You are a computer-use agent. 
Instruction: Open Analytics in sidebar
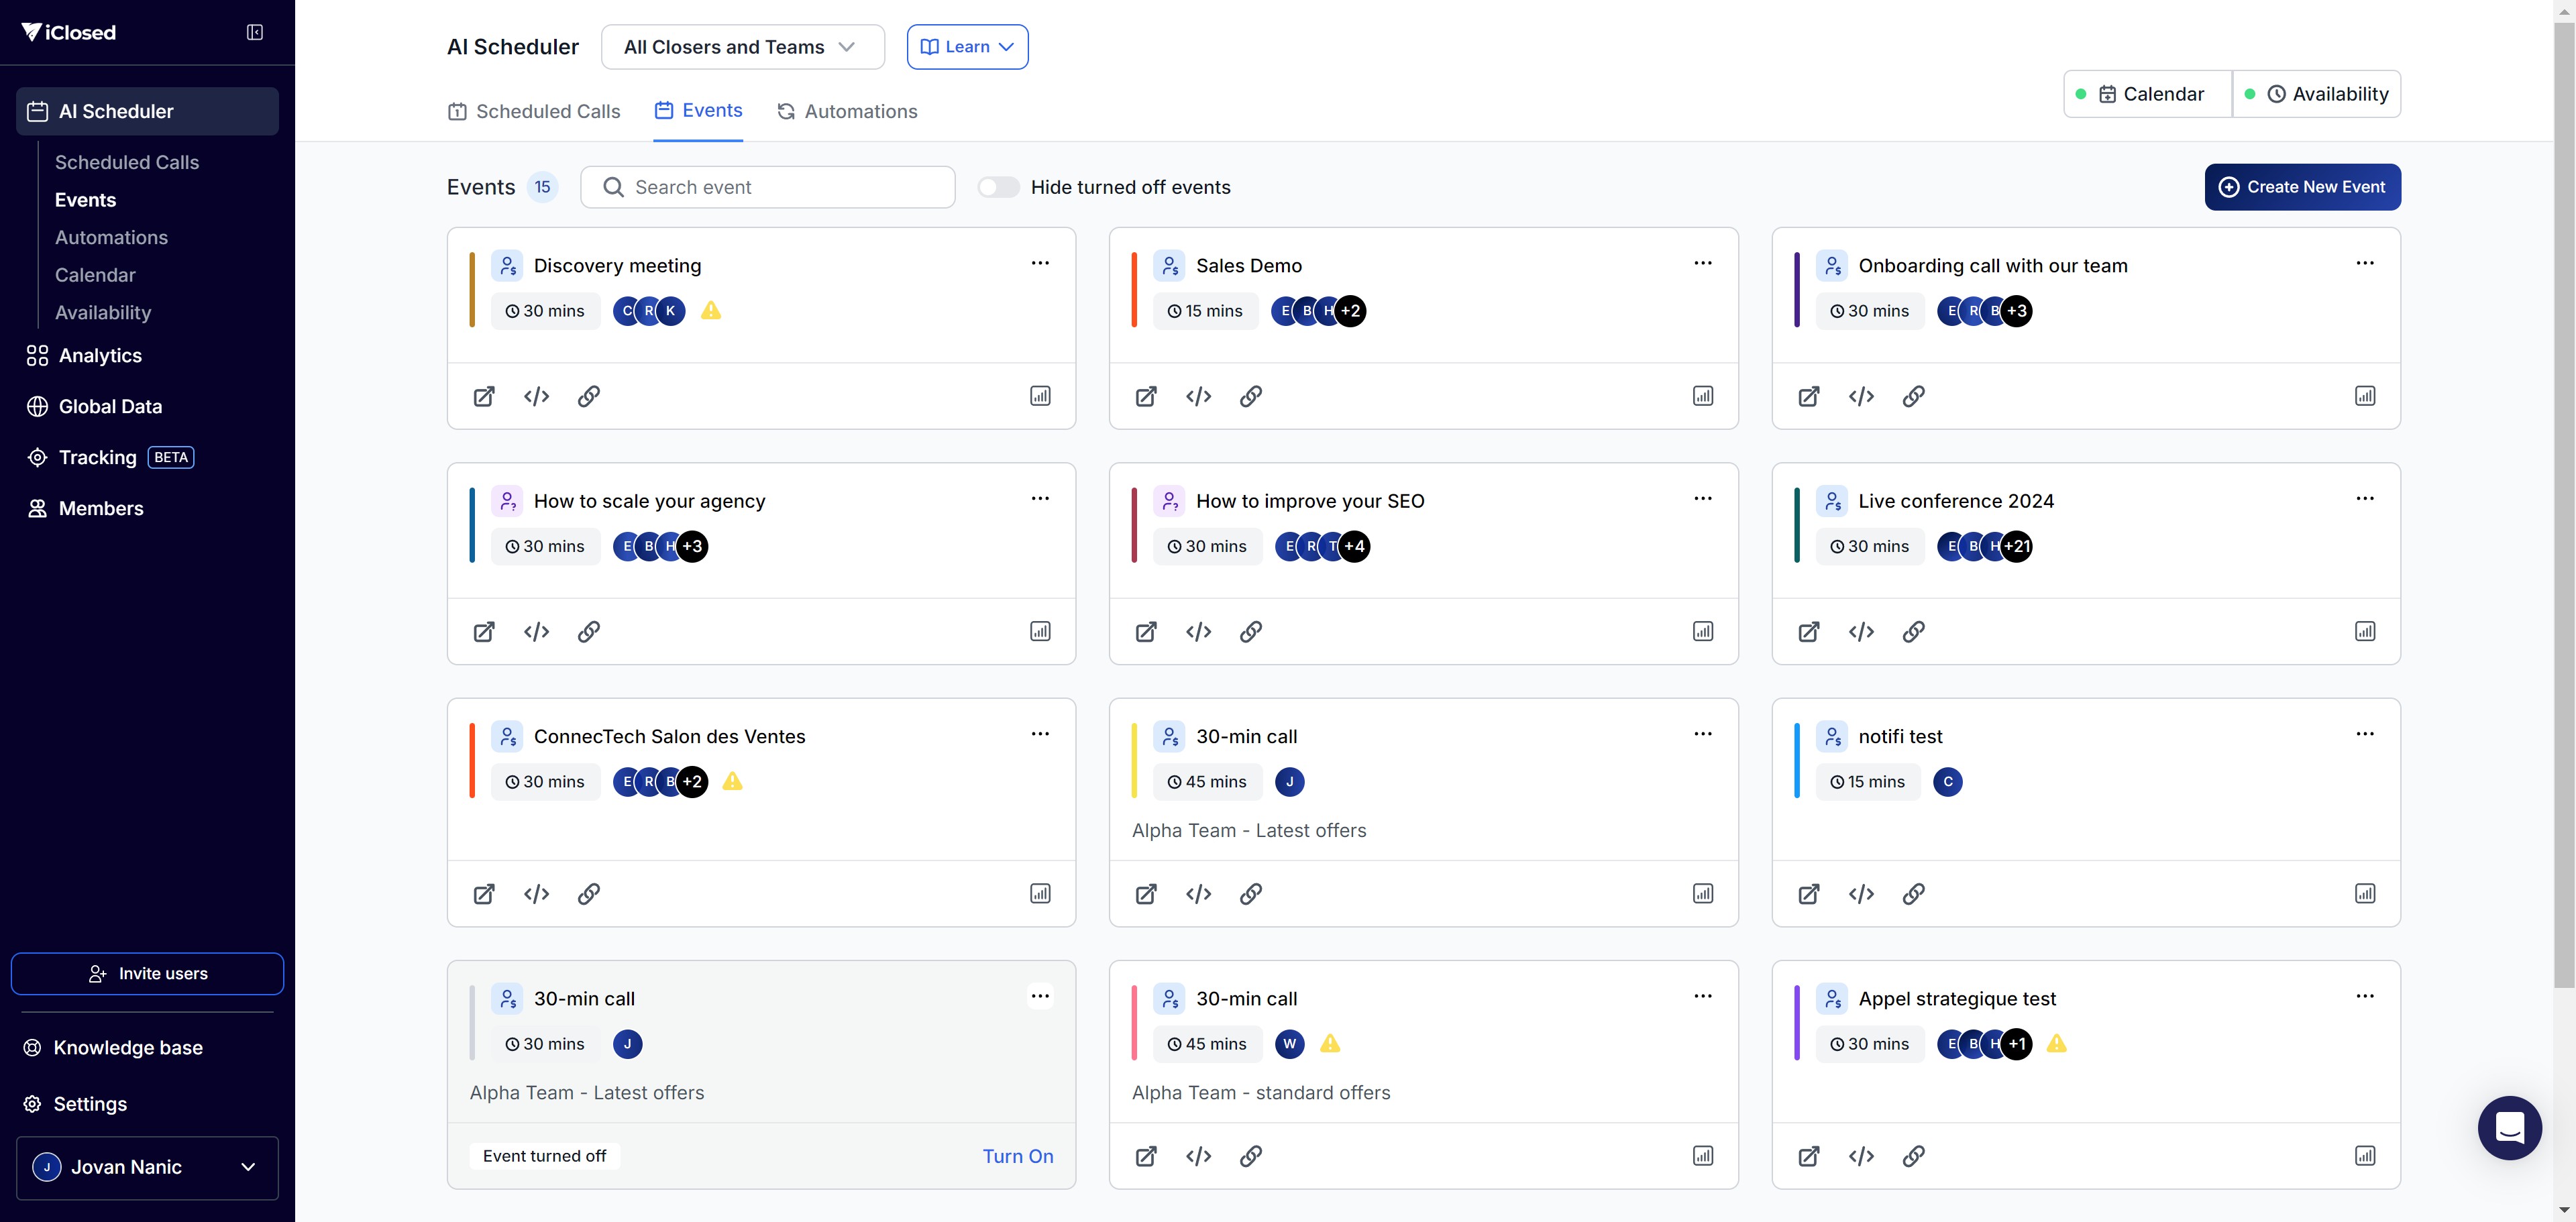click(100, 355)
